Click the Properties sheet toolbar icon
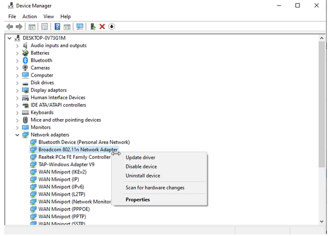Viewport: 328px width, 236px height. click(44, 27)
